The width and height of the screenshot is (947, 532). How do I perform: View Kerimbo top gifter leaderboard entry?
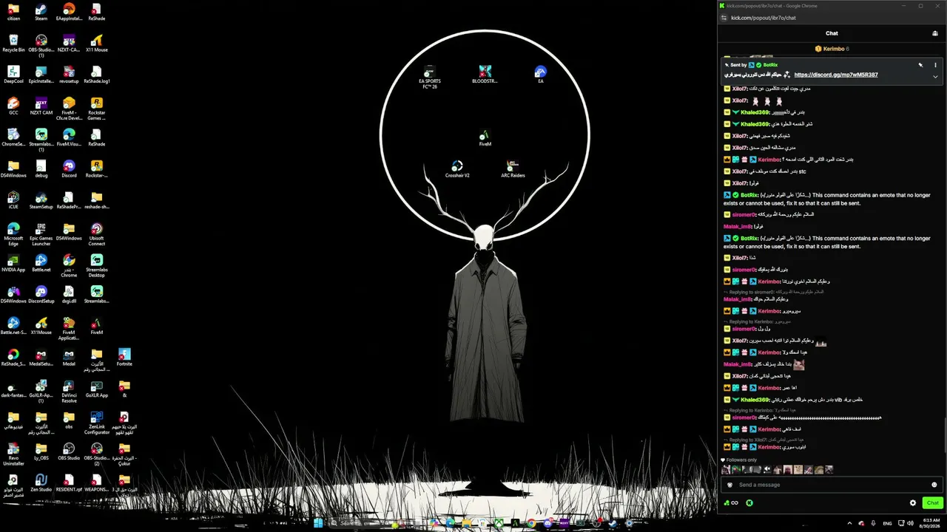pyautogui.click(x=832, y=49)
